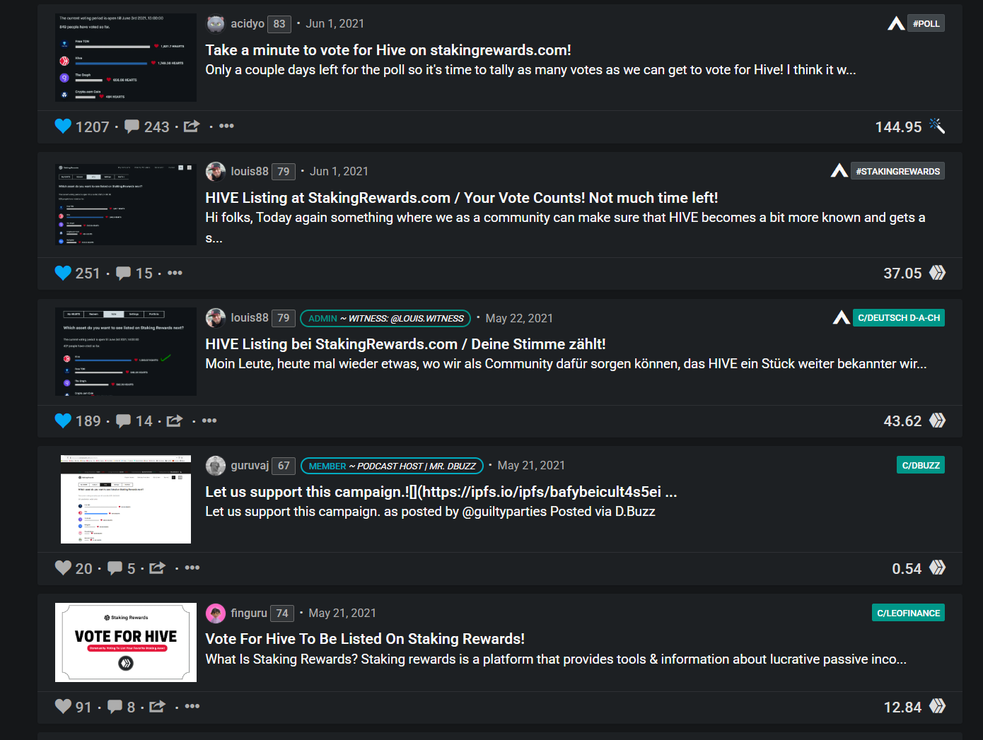Click the app logo beside C/DEUTSCH D-A-CH
983x740 pixels.
[842, 317]
